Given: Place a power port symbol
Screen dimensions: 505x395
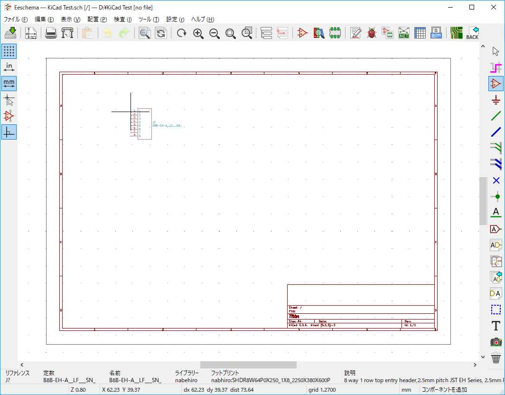Looking at the screenshot, I should click(x=496, y=100).
